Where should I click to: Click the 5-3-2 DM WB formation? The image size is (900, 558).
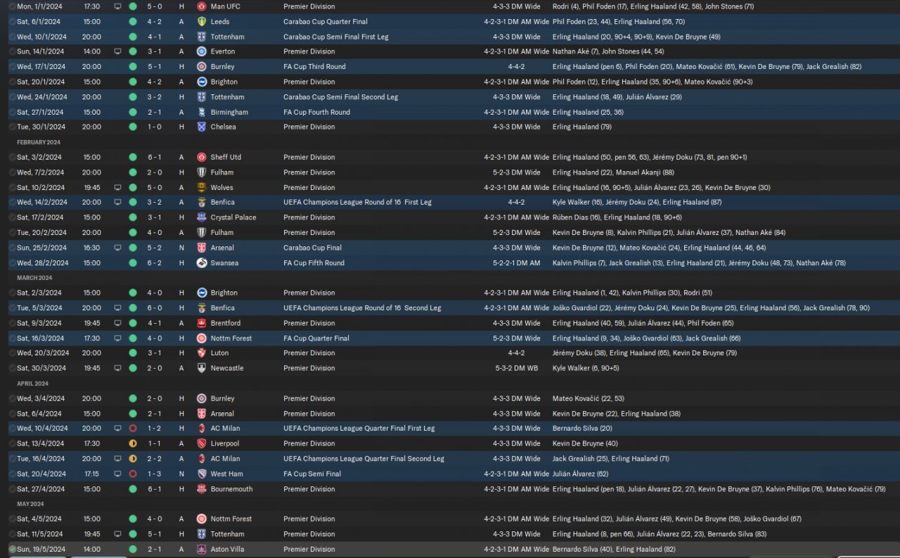pyautogui.click(x=517, y=368)
